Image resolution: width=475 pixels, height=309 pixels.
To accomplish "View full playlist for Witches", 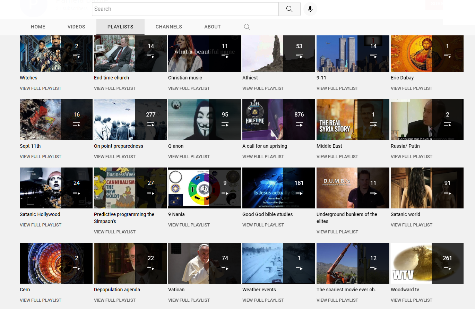I will coord(41,88).
